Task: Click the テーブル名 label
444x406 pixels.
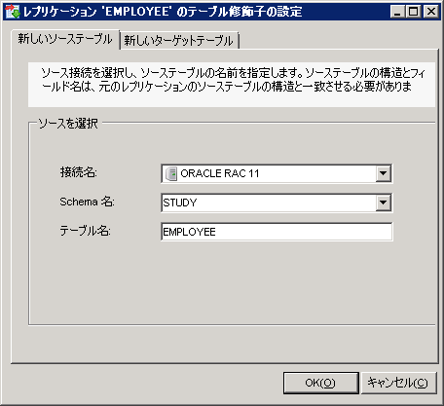Action: [x=85, y=231]
